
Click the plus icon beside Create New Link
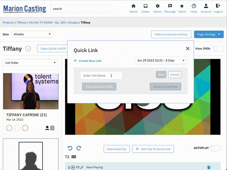click(75, 61)
